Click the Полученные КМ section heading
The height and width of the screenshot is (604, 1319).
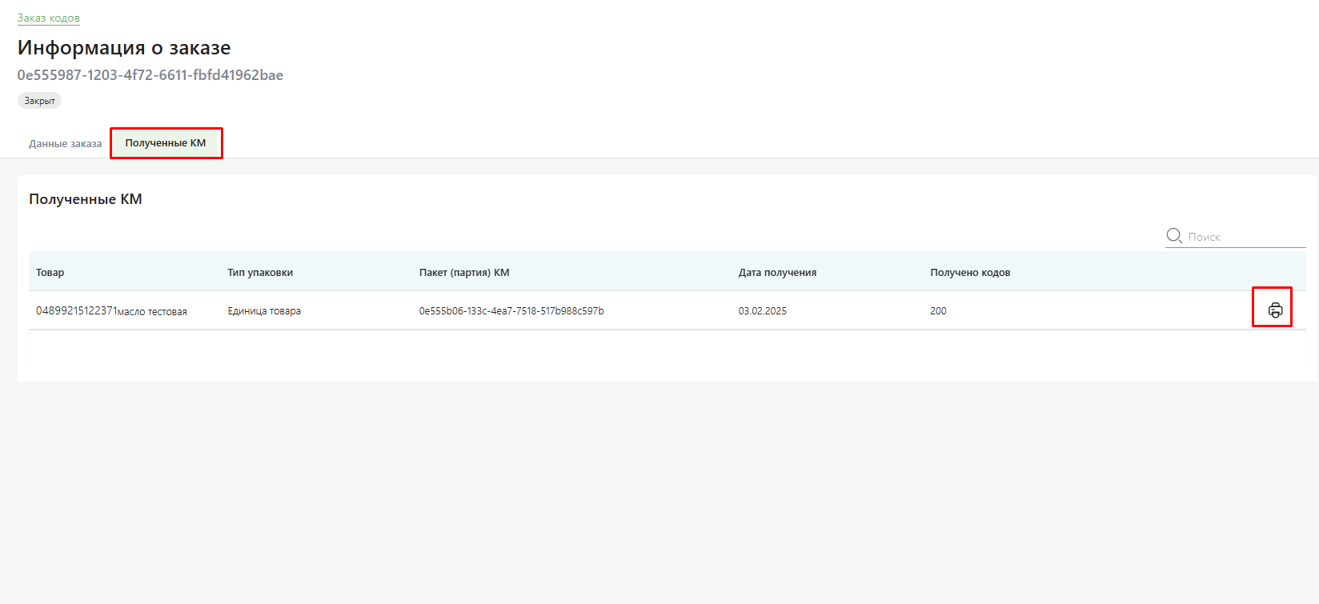coord(86,199)
